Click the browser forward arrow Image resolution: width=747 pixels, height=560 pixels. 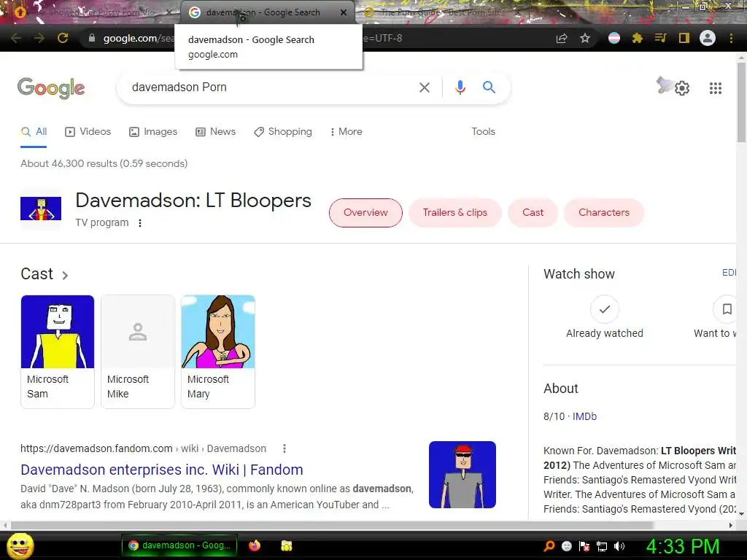(39, 38)
